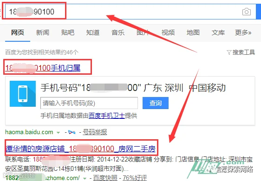This screenshot has height=181, width=261.
Task: Open the 新闻 tab
Action: click(x=43, y=32)
